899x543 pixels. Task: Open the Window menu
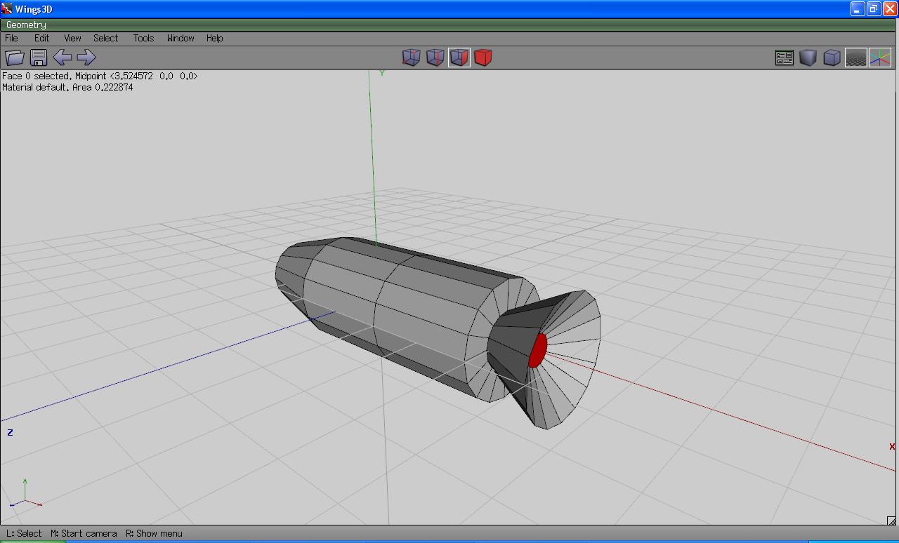pos(181,38)
